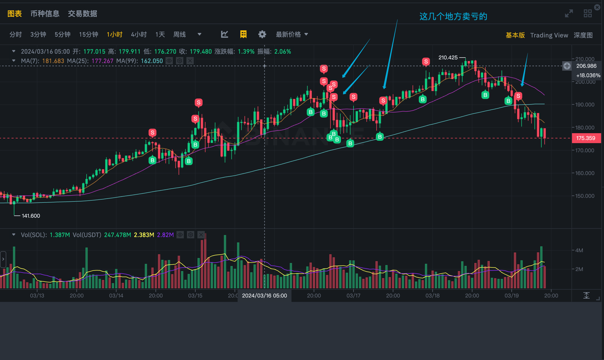Open the multi-chart grid layout icon

click(x=588, y=13)
